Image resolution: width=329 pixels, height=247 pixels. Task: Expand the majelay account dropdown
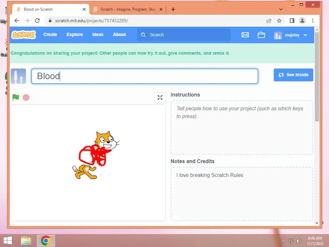coord(305,35)
